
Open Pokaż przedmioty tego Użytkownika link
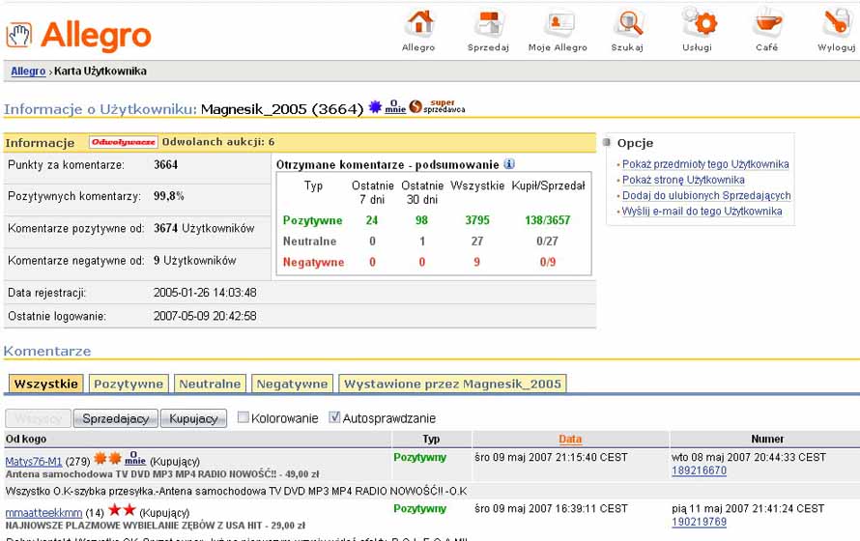click(x=705, y=164)
